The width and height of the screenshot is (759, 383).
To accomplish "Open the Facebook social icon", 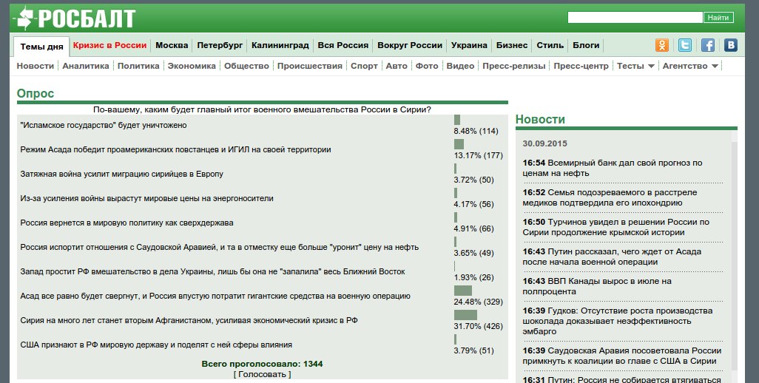I will tap(708, 45).
